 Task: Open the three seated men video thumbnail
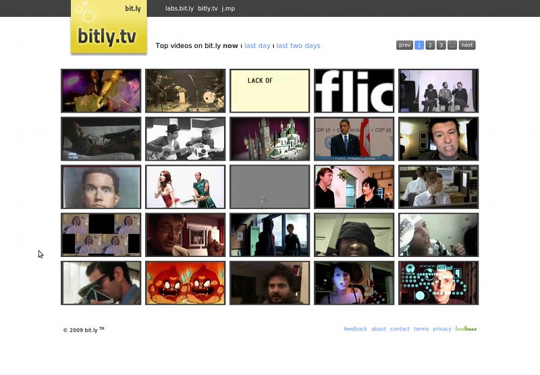tap(438, 91)
